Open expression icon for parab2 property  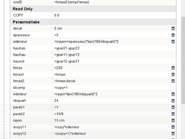[x=173, y=114]
